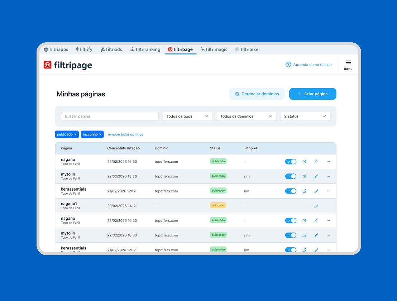This screenshot has height=301, width=397.
Task: Click the Criação/atualização column header
Action: point(123,148)
